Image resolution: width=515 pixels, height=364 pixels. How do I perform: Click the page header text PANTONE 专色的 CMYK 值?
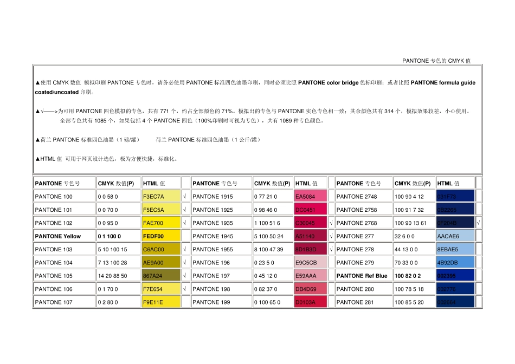click(x=436, y=61)
